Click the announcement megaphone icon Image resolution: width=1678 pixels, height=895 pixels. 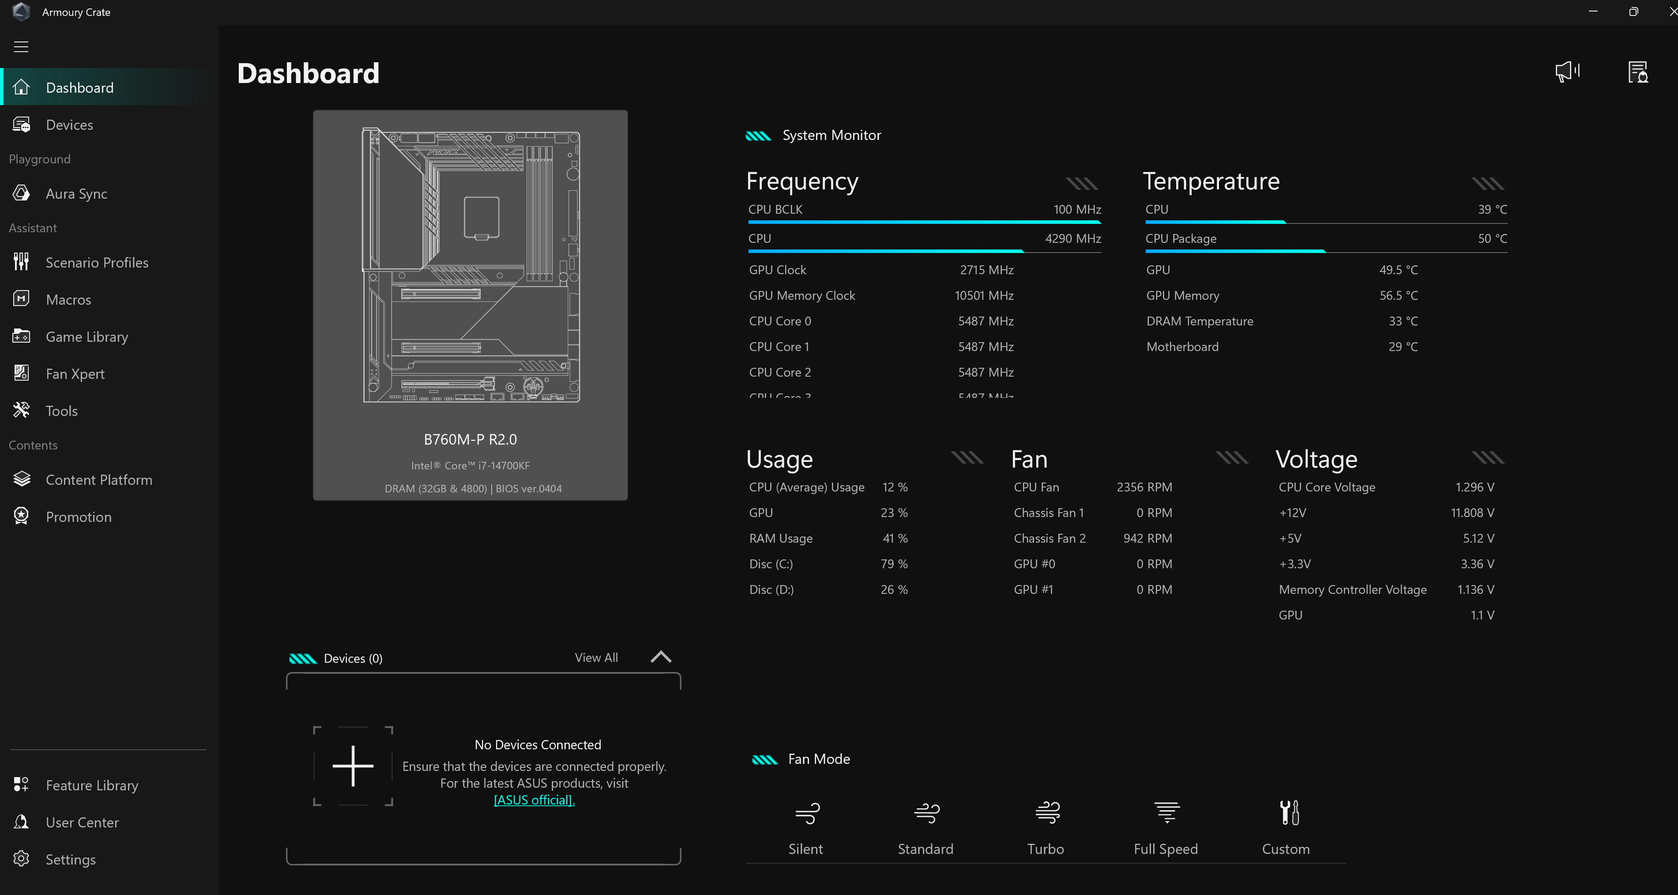[1567, 72]
